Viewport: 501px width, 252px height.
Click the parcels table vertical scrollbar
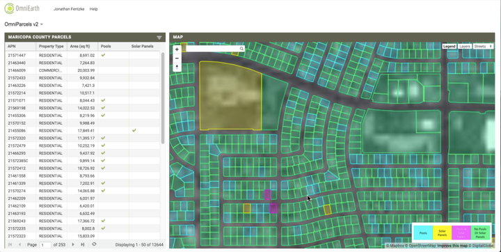(x=163, y=98)
